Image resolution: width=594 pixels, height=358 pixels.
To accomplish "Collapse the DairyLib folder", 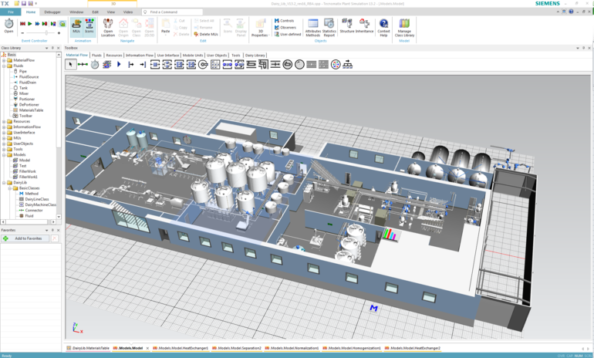I will point(4,183).
